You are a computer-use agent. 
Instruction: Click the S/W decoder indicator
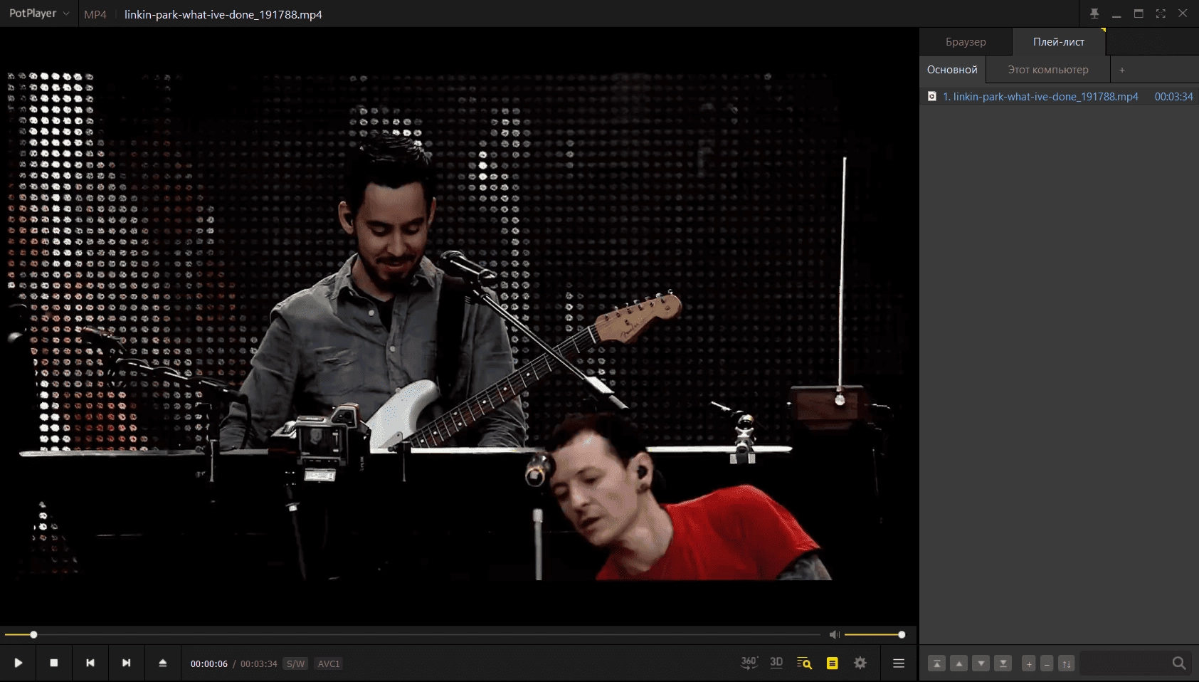[295, 663]
